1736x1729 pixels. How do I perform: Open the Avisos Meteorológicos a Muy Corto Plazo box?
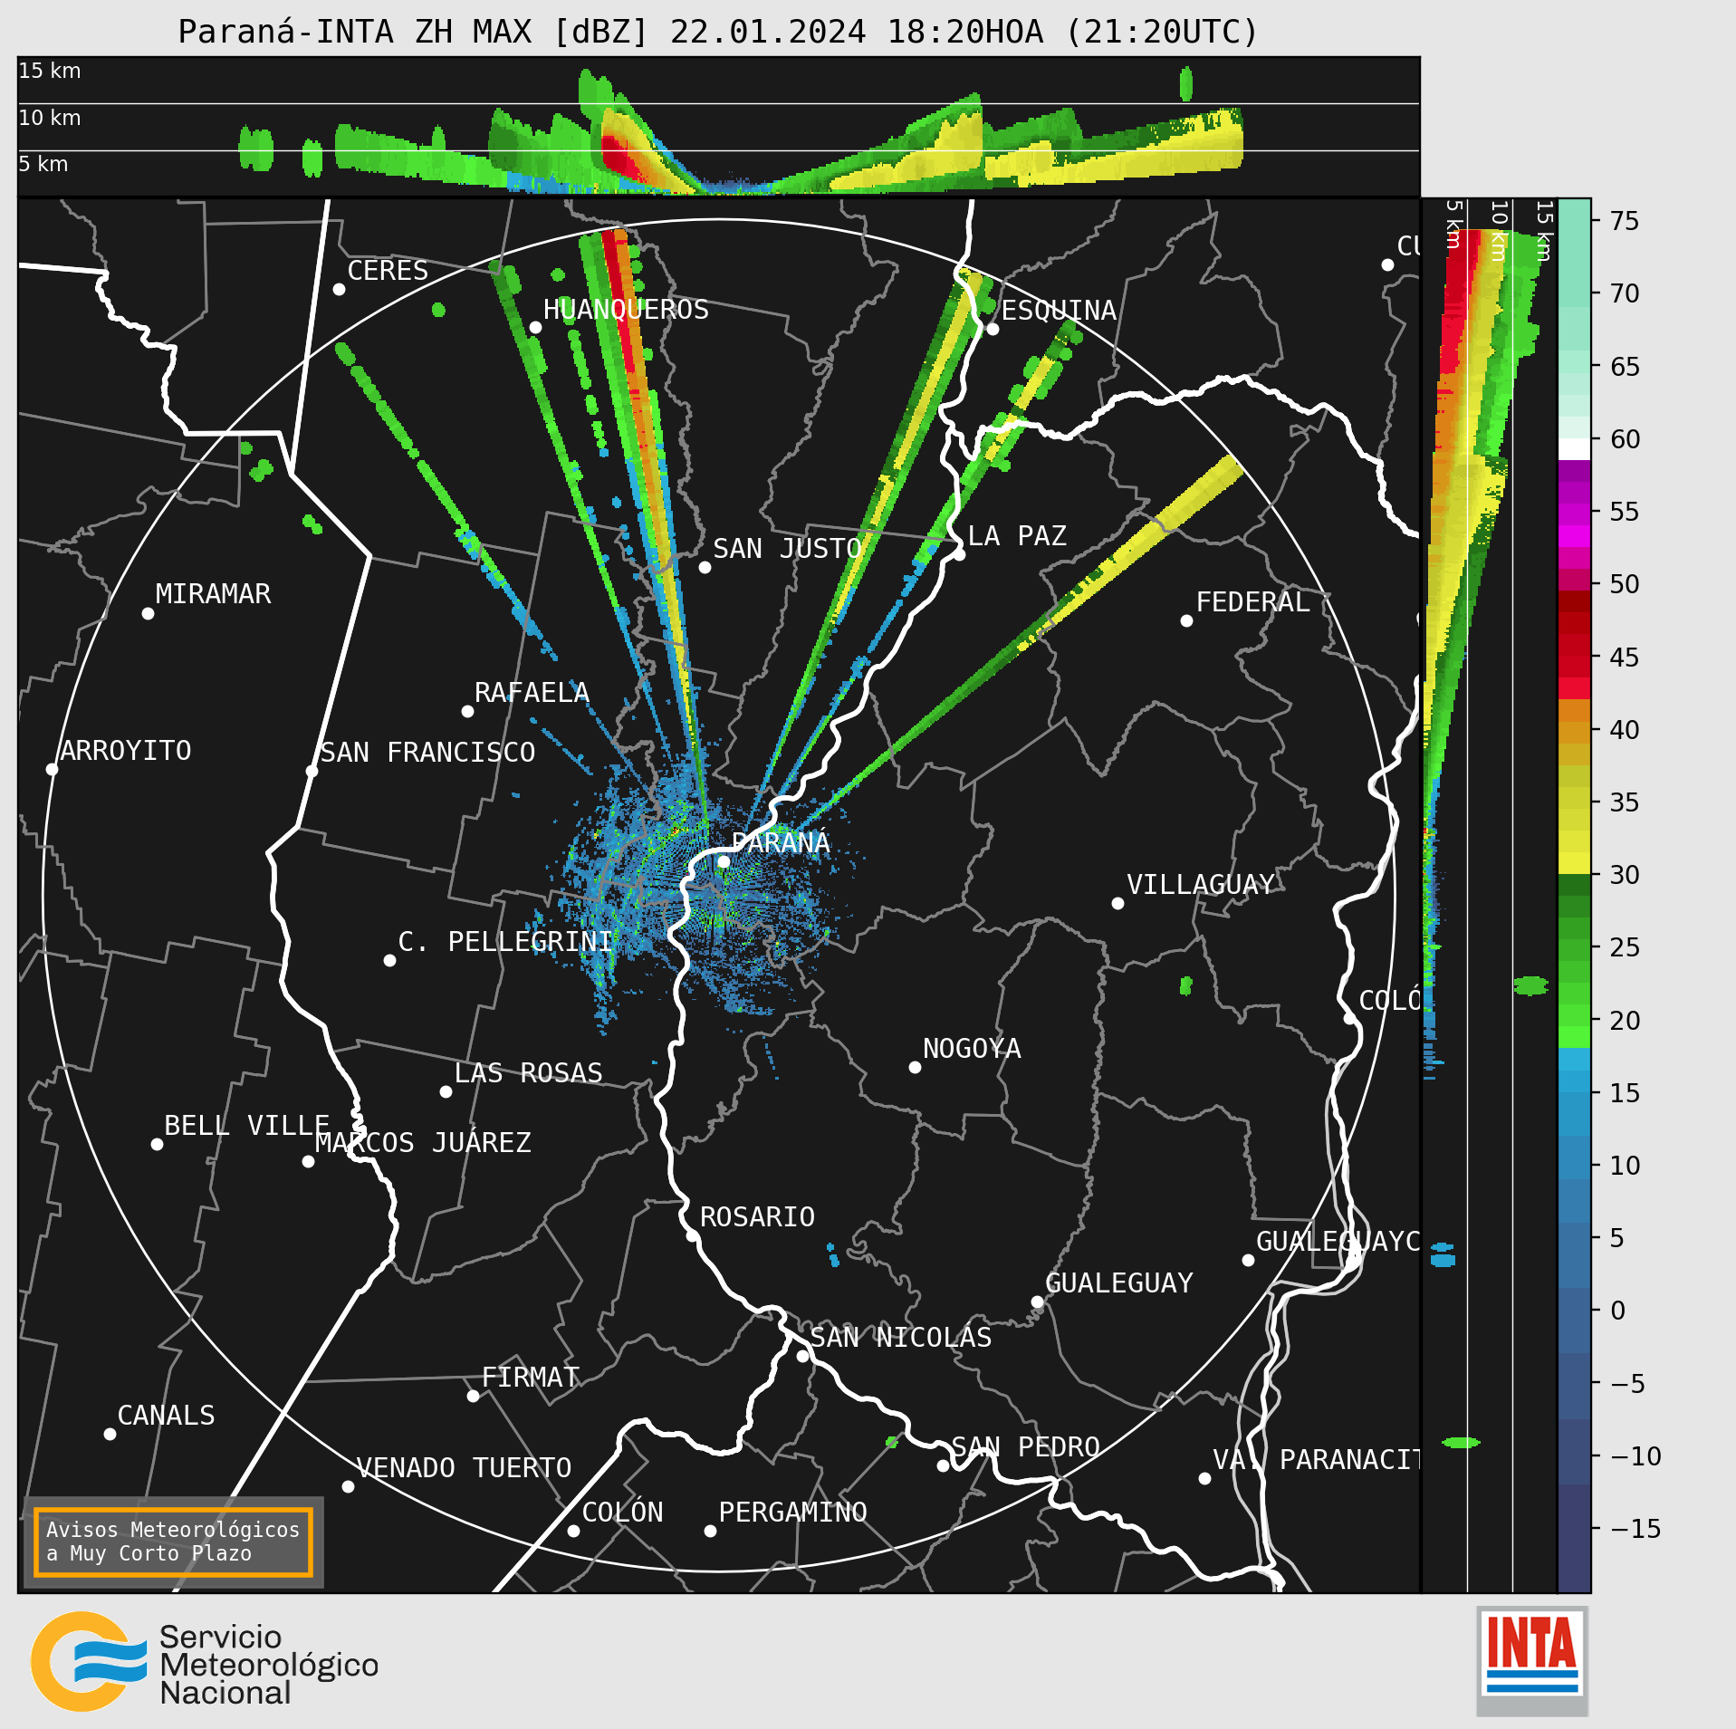(173, 1542)
